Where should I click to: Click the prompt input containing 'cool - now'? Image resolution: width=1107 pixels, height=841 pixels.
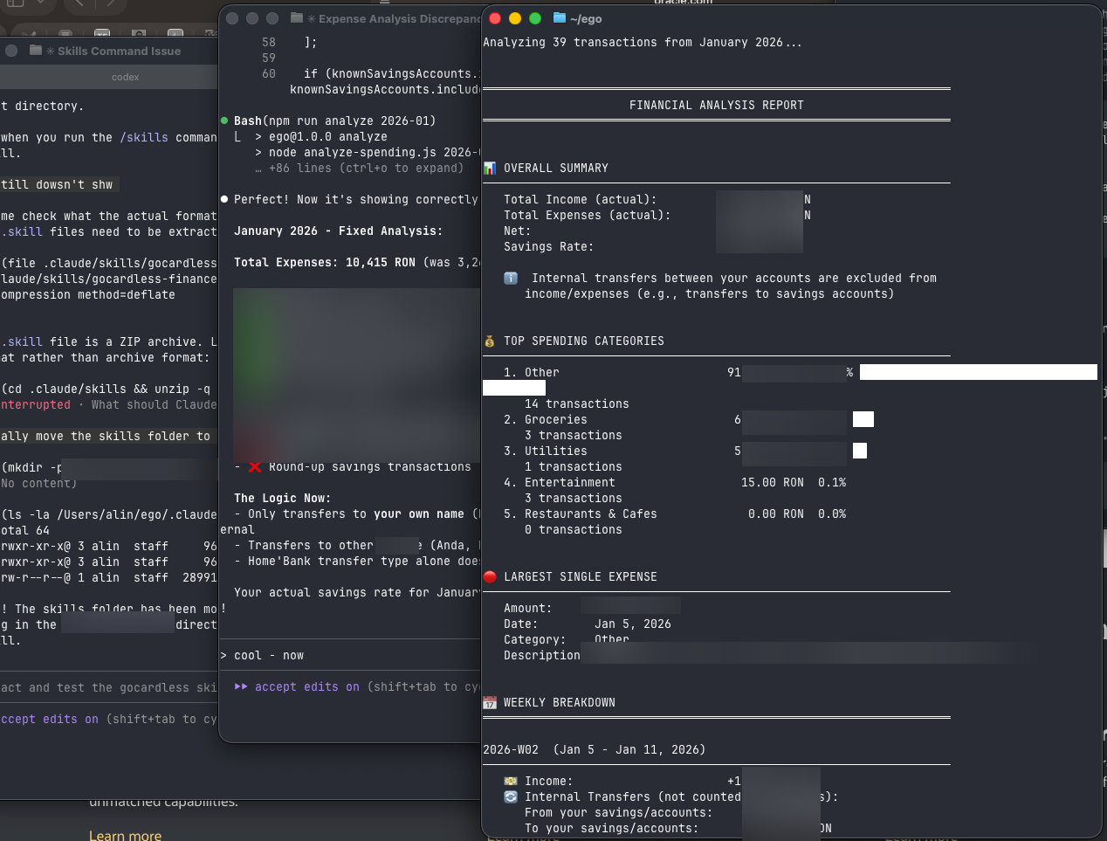click(x=349, y=655)
